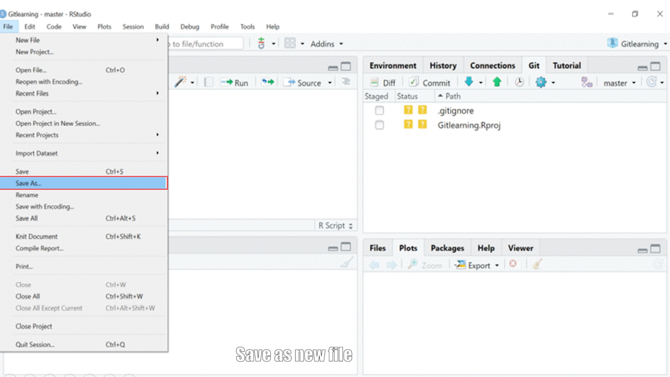The width and height of the screenshot is (670, 377).
Task: Open the R Script file type selector
Action: coord(336,226)
